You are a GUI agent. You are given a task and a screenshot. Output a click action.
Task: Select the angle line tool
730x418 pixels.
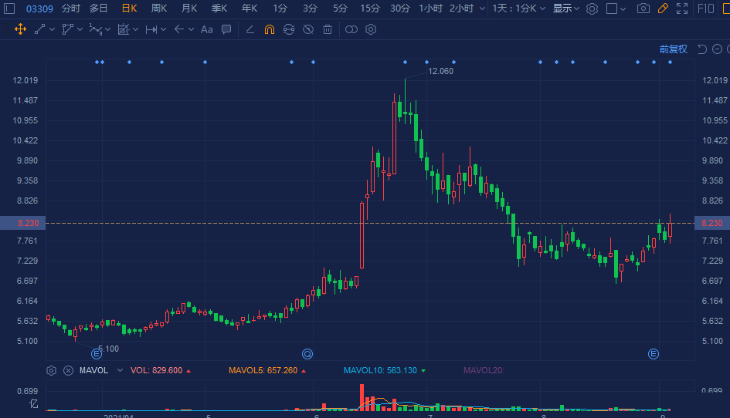(x=250, y=29)
